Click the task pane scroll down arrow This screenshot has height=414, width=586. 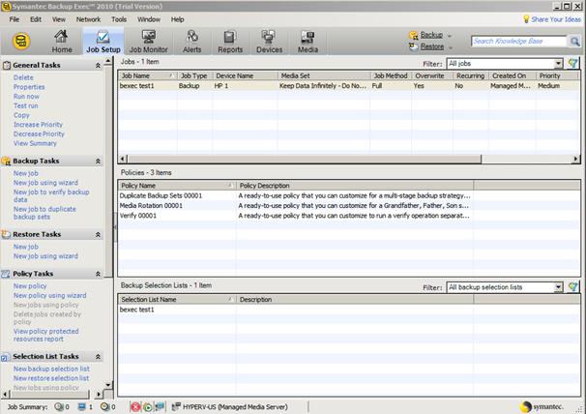108,385
